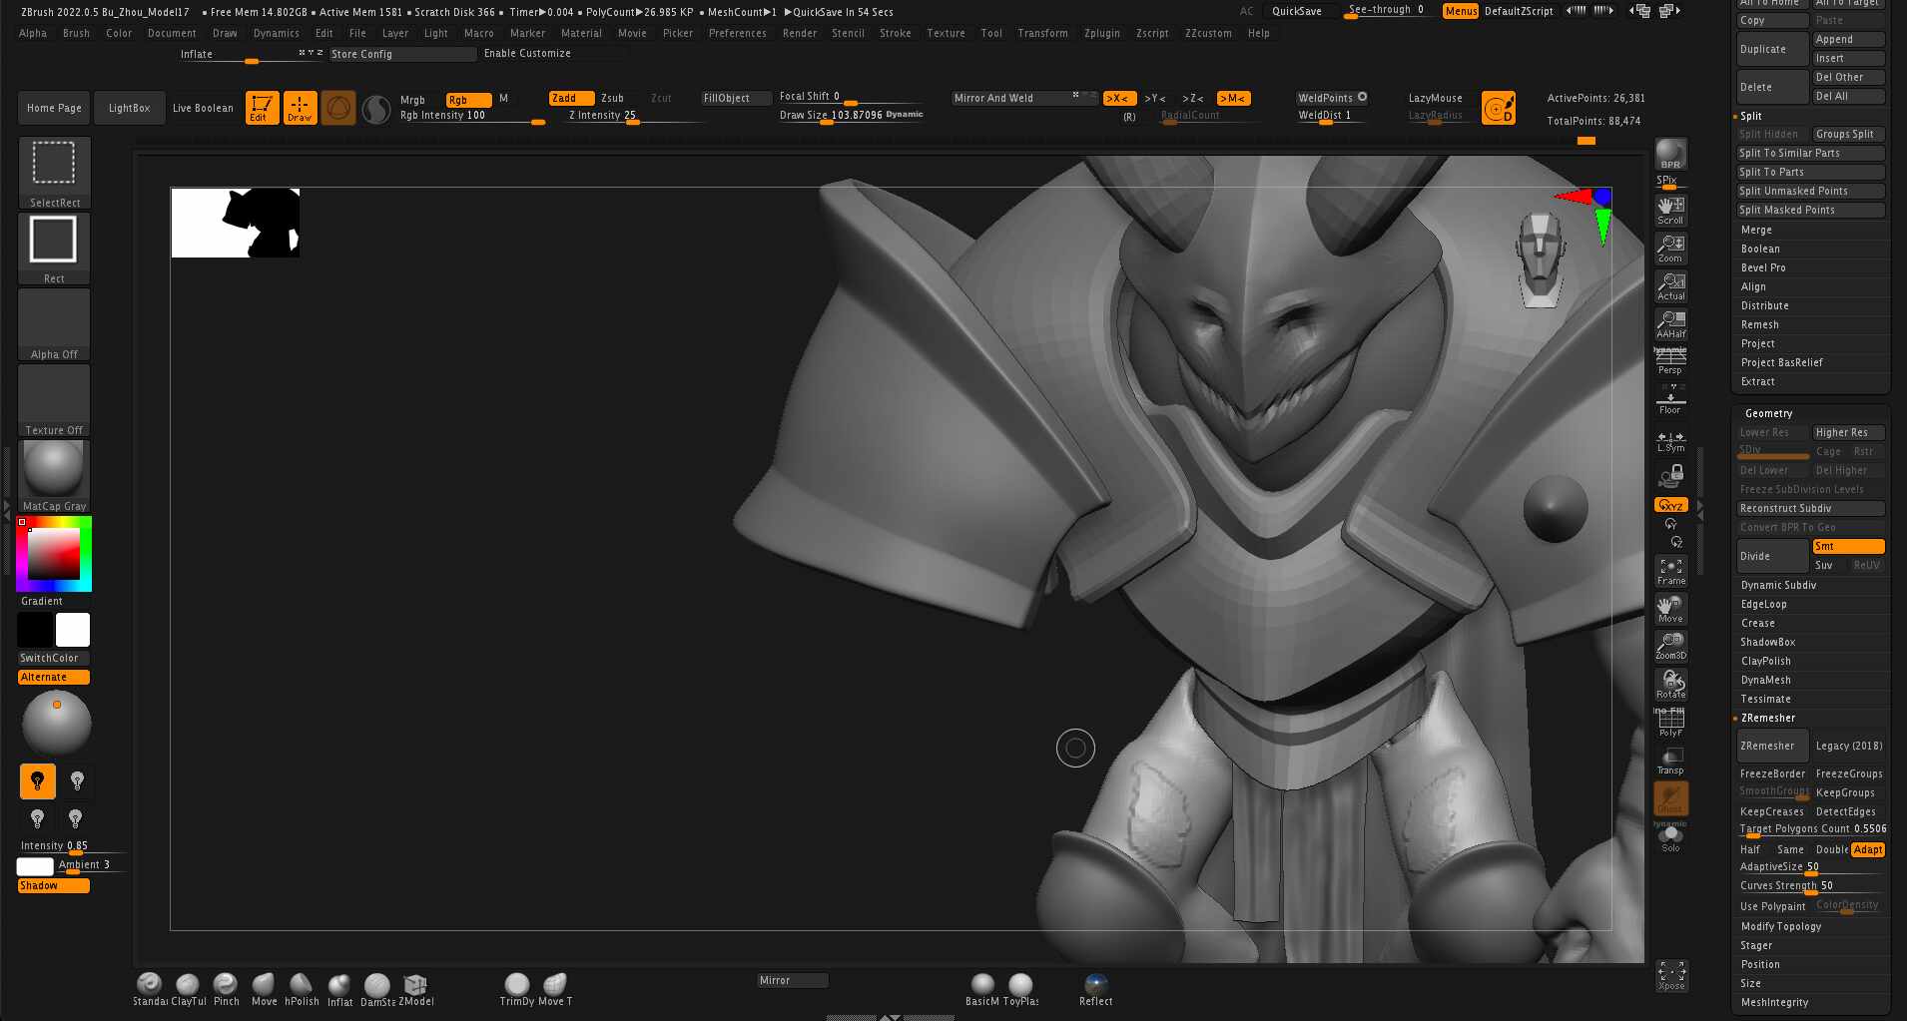The width and height of the screenshot is (1907, 1021).
Task: Click the QuickSave button
Action: tap(1297, 11)
